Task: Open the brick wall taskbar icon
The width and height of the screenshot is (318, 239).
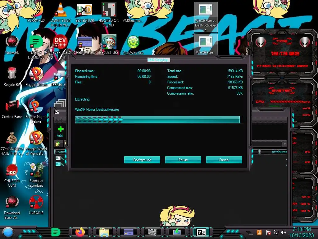Action: click(x=152, y=232)
